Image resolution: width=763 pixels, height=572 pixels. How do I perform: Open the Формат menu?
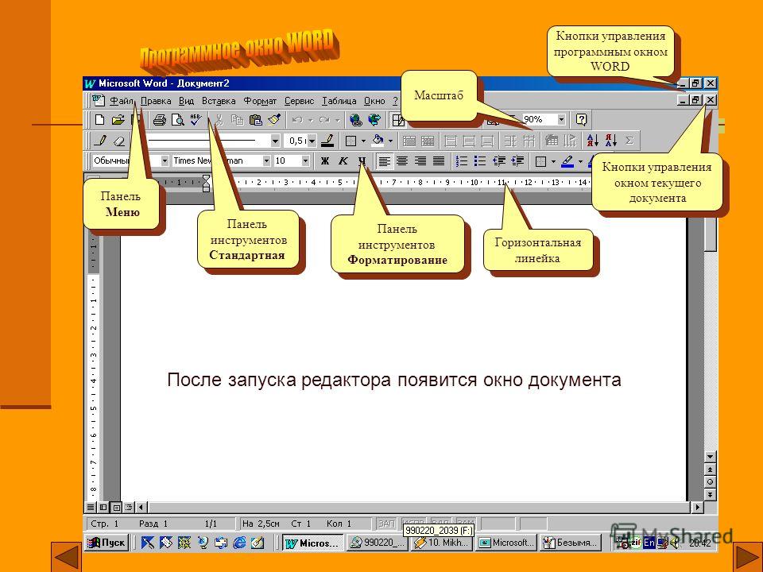(x=260, y=101)
